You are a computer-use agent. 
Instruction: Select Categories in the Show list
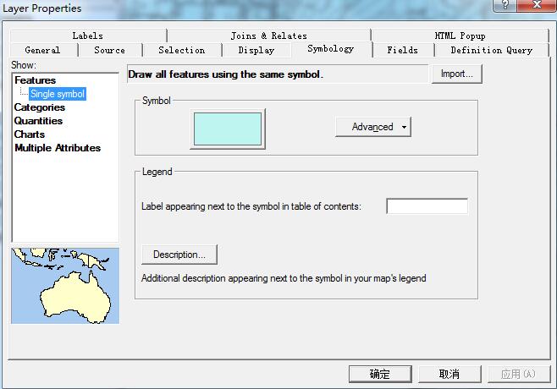point(40,107)
